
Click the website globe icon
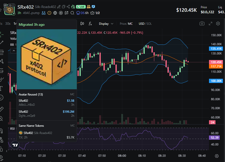pyautogui.click(x=55, y=13)
